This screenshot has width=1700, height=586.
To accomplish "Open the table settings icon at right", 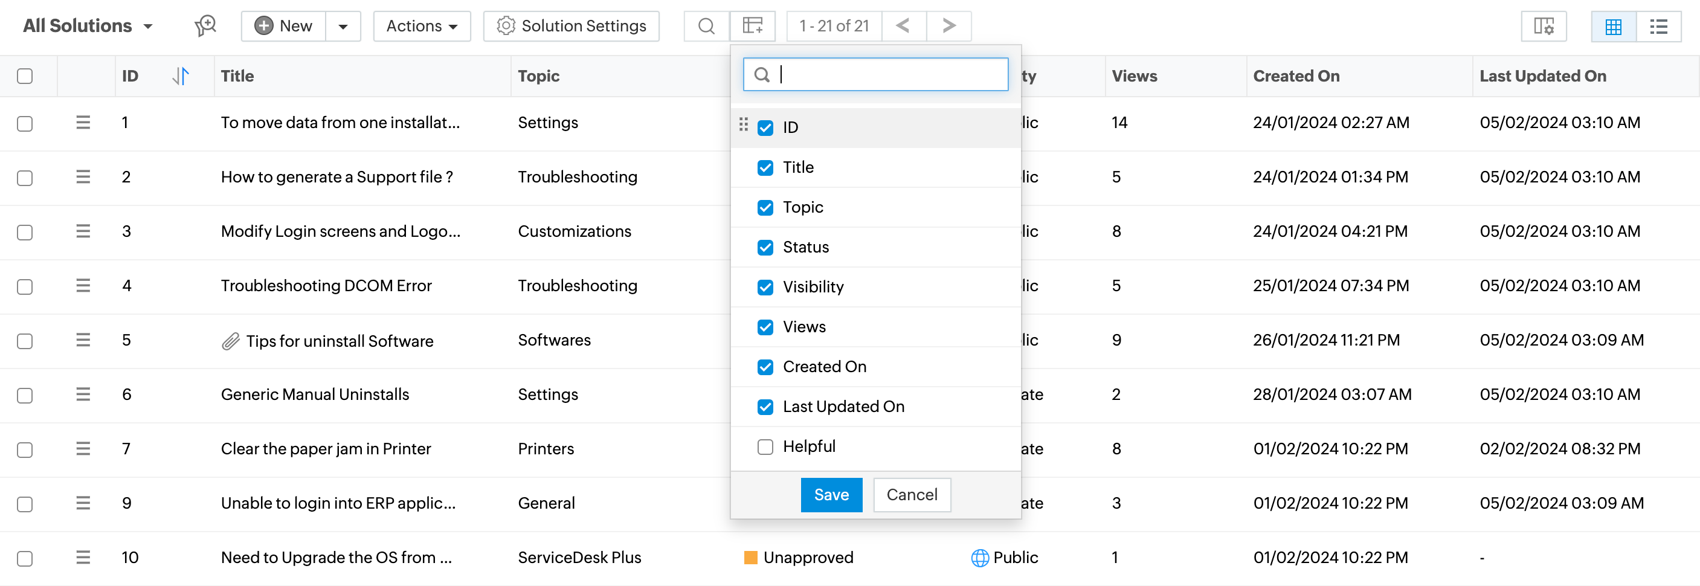I will pos(1544,27).
